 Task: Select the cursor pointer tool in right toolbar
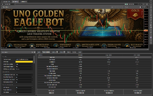[x=151, y=2]
